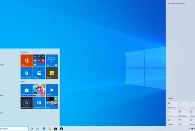Open the Photos tile
195x131 pixels.
pyautogui.click(x=39, y=73)
